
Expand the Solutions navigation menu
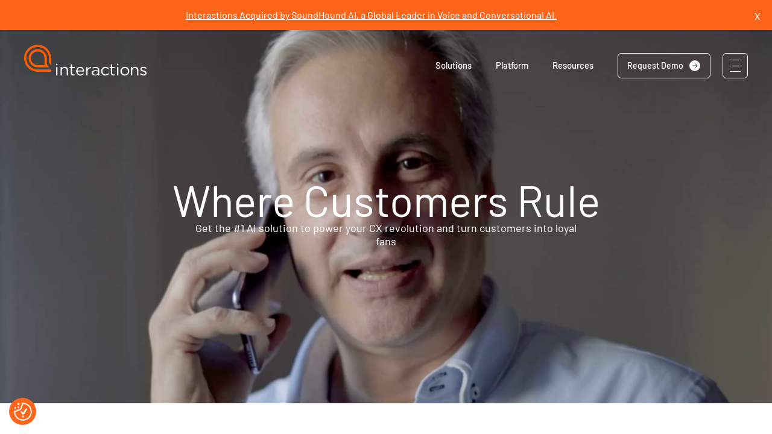tap(454, 66)
